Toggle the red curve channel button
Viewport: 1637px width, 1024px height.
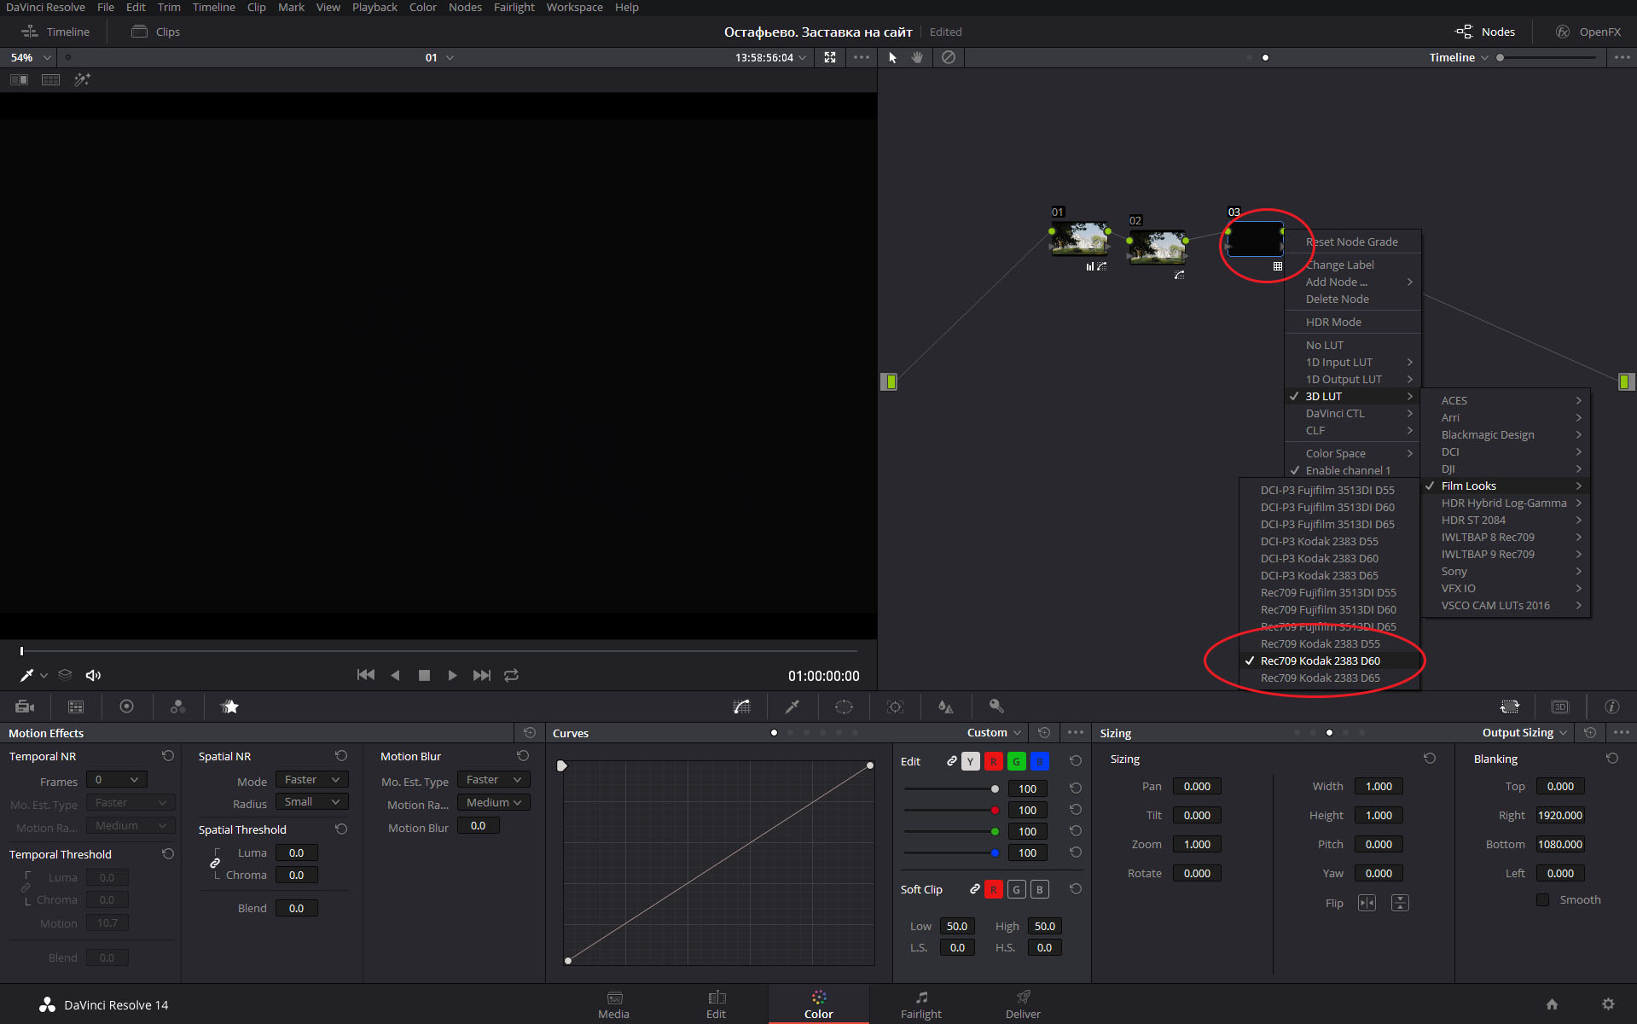point(993,761)
